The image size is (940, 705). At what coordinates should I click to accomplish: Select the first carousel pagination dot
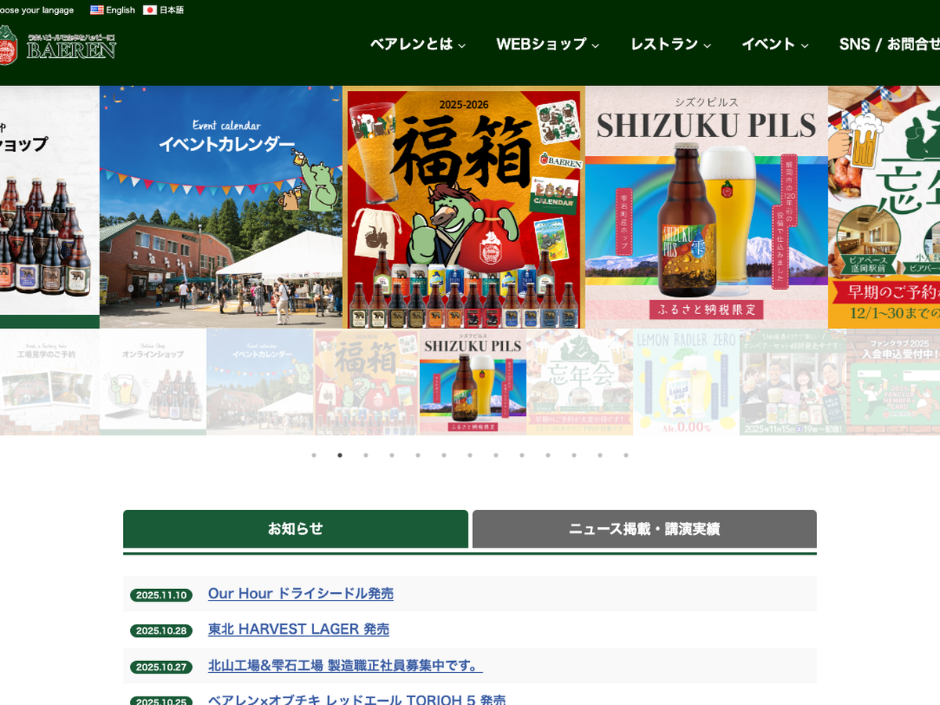[314, 455]
